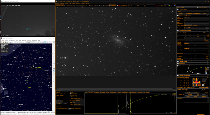Screen dimensions: 210x115
Task: Enable the Brightness Filter checkbox
Action: click(x=70, y=97)
